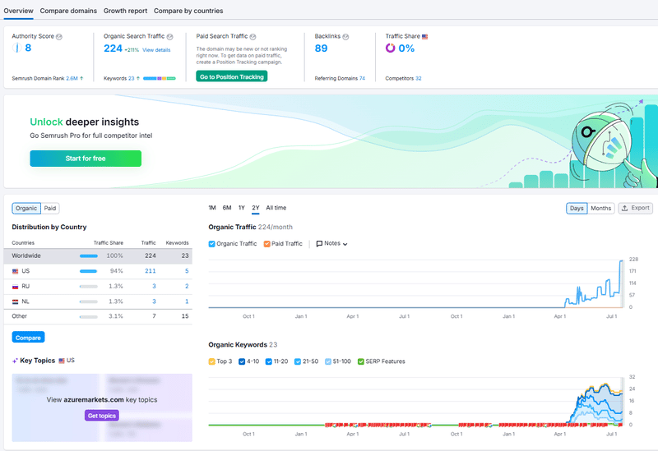Toggle the Paid Traffic checkbox

point(266,244)
